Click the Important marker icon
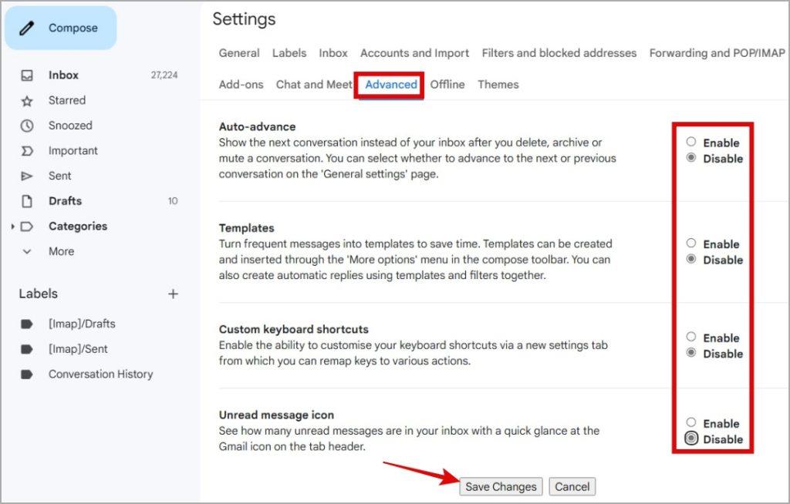The width and height of the screenshot is (790, 504). tap(27, 150)
